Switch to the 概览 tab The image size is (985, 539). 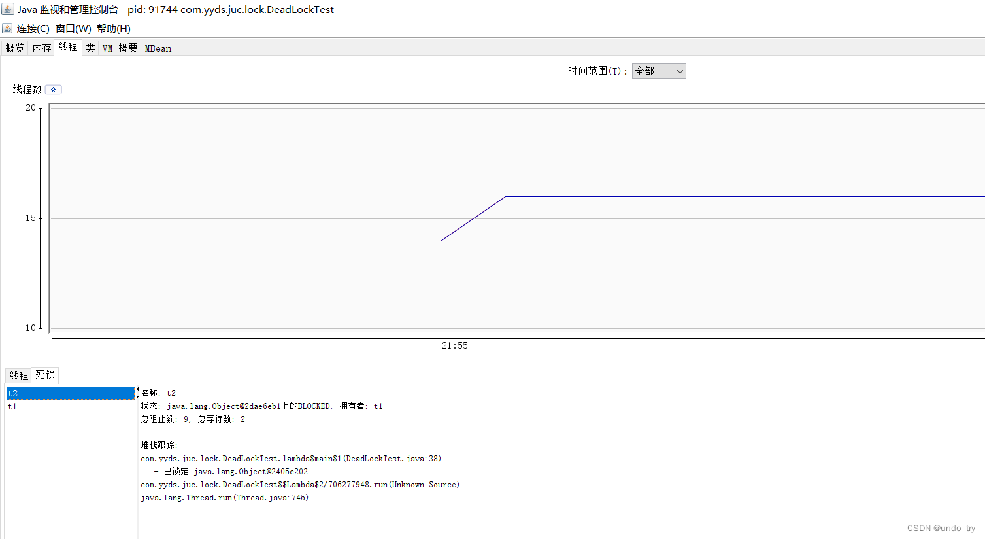15,48
